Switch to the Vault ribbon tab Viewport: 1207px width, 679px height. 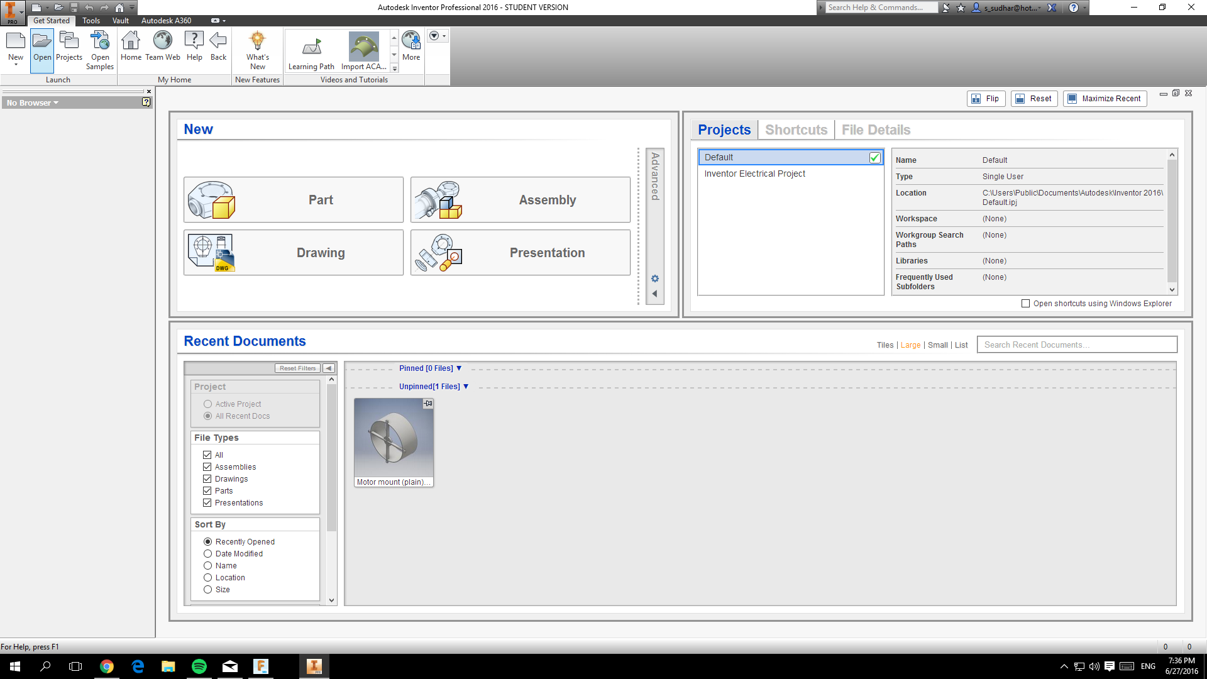coord(121,21)
